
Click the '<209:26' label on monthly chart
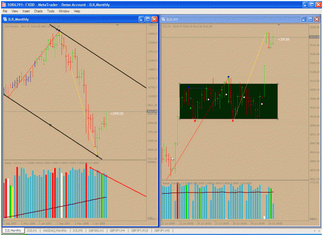point(117,113)
